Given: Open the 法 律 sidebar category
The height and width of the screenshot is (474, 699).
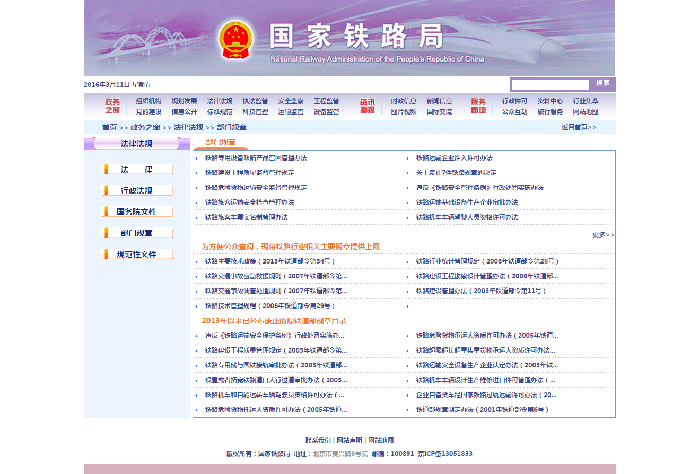Looking at the screenshot, I should 136,170.
